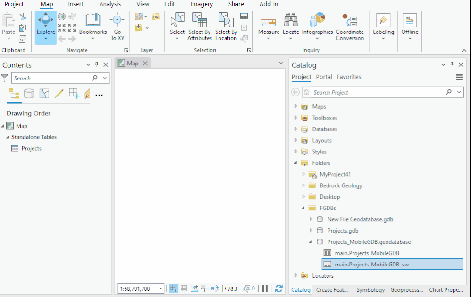Toggle constraints button in status bar
471x297 pixels.
pyautogui.click(x=194, y=289)
